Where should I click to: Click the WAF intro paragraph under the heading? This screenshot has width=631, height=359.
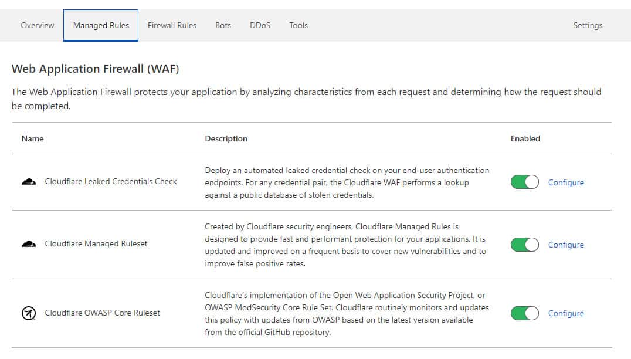click(306, 99)
